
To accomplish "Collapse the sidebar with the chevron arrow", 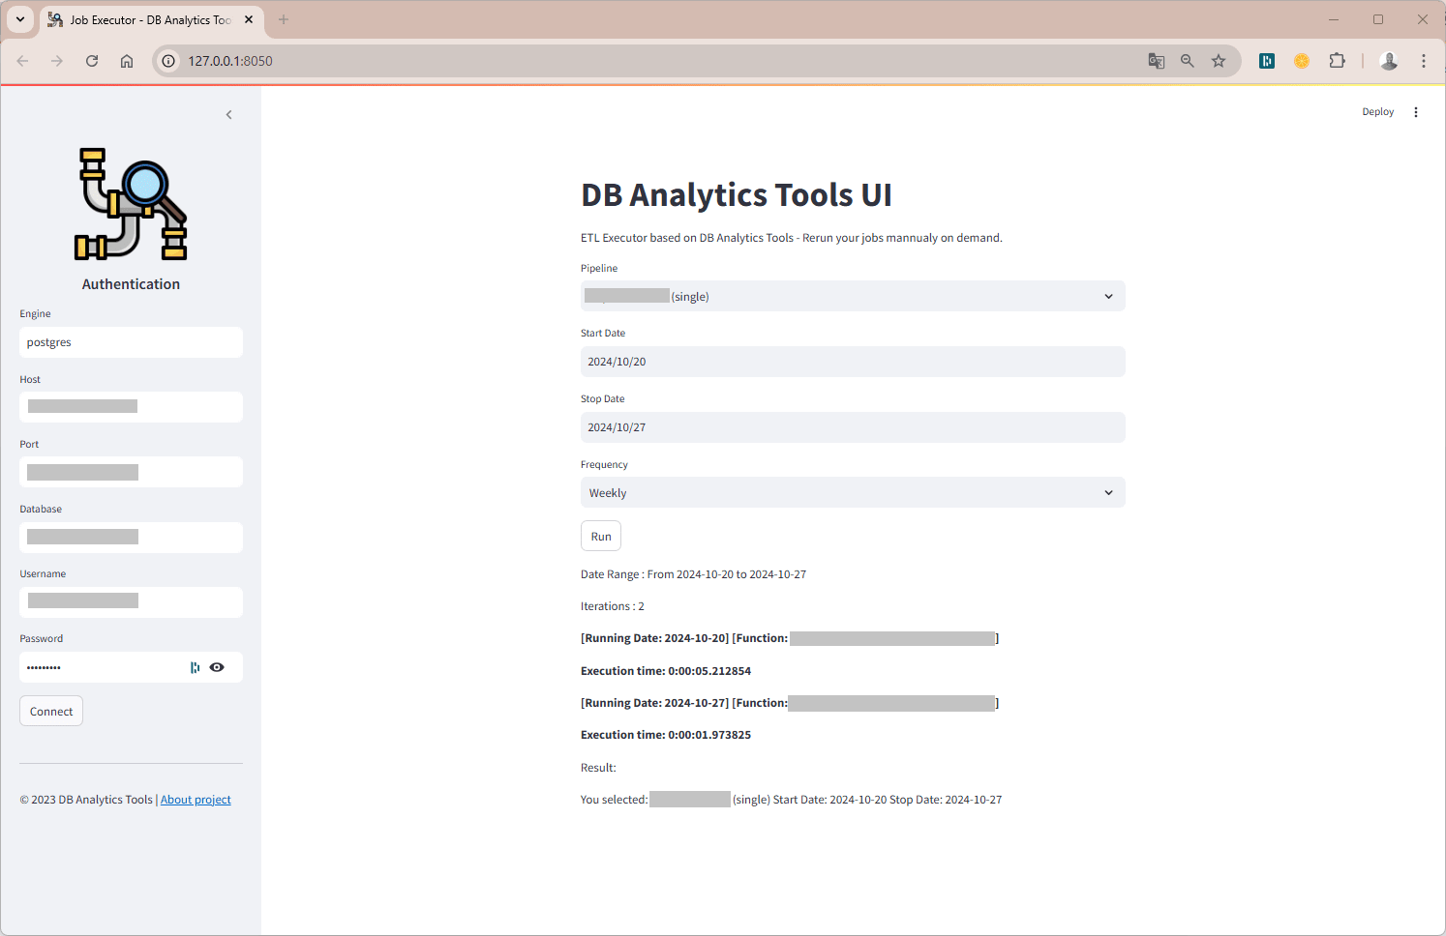I will point(229,115).
